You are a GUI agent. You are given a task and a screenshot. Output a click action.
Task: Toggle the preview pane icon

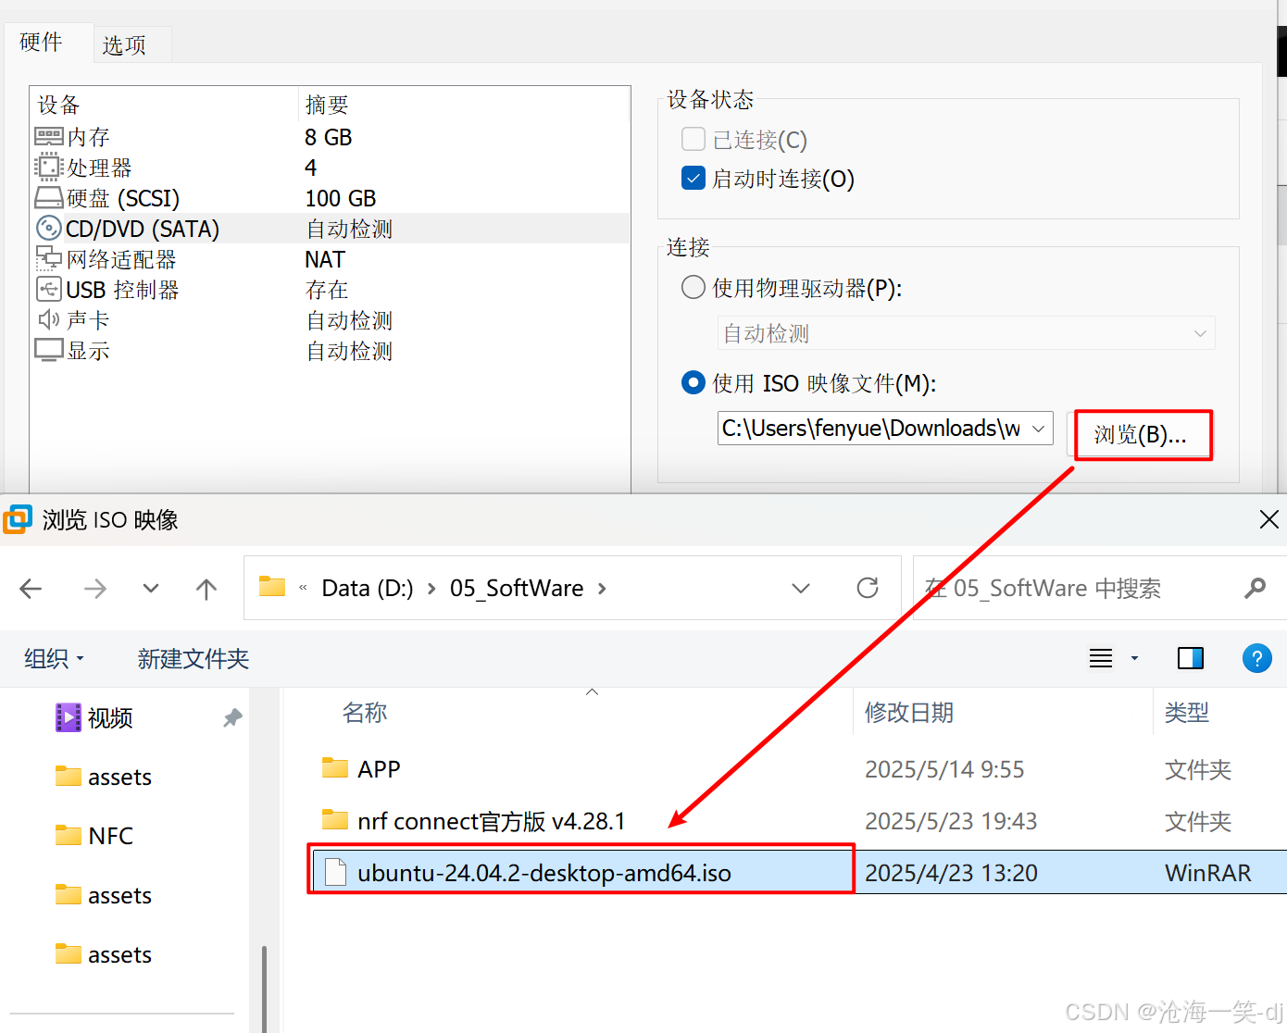[1191, 658]
